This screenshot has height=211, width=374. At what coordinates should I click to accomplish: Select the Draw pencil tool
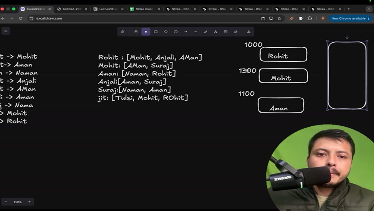[x=206, y=32]
